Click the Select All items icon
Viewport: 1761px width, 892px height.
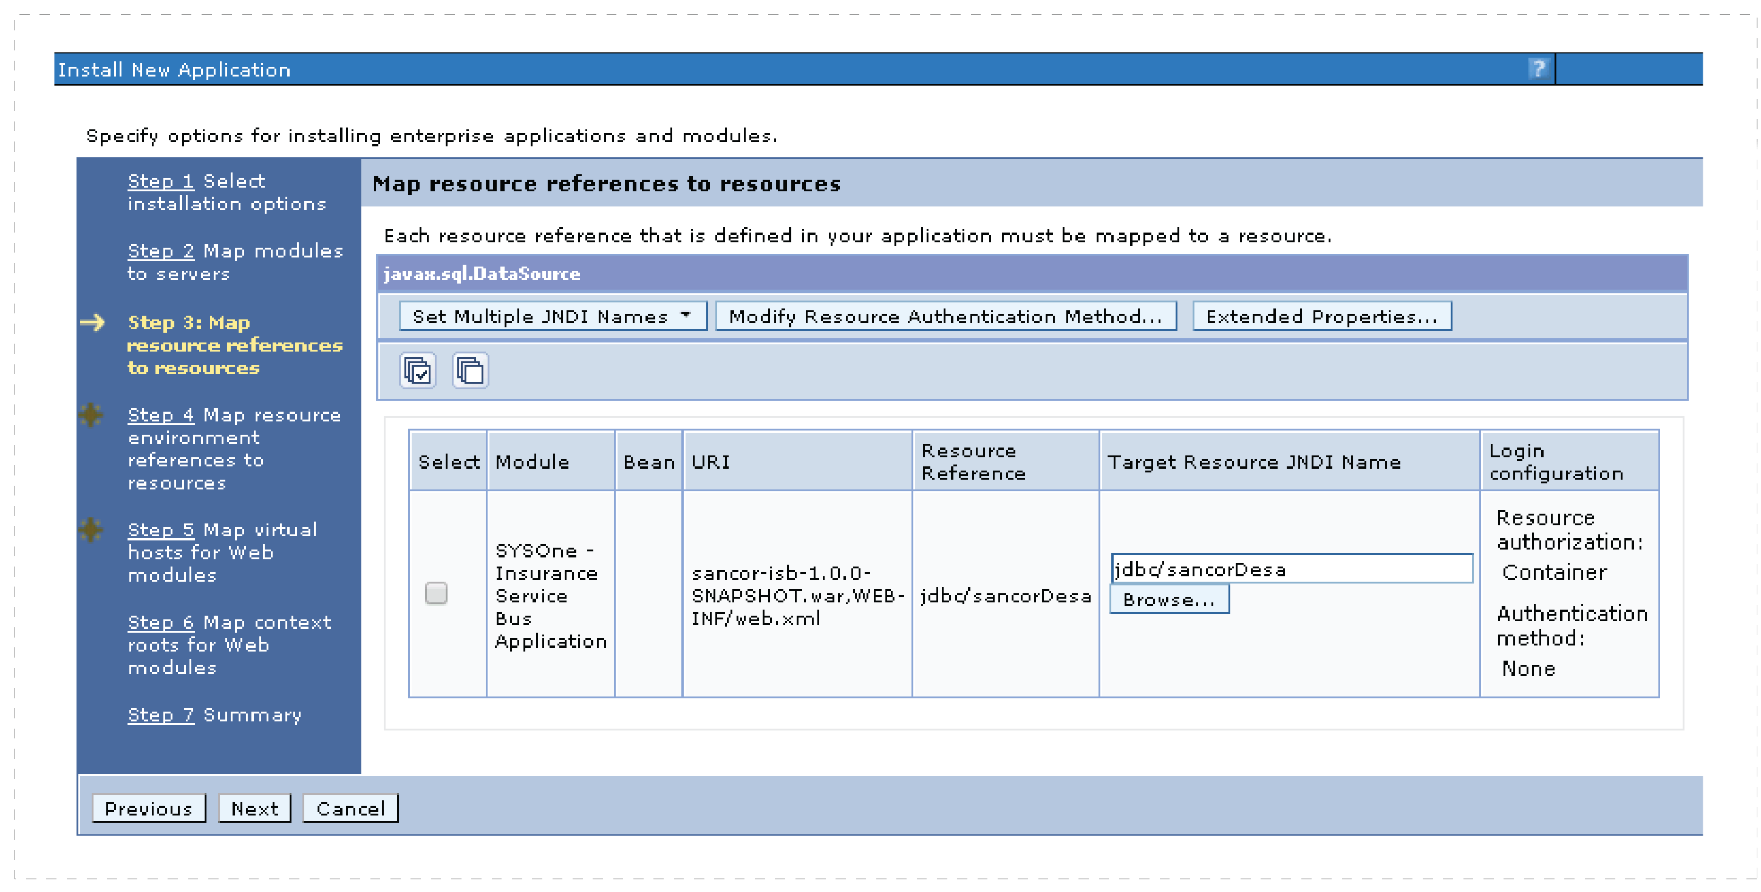tap(417, 370)
